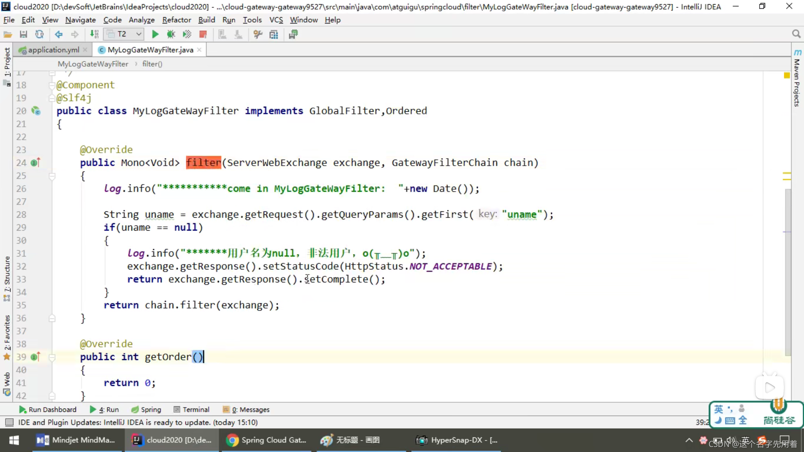Viewport: 804px width, 452px height.
Task: Open the File menu
Action: click(x=9, y=20)
